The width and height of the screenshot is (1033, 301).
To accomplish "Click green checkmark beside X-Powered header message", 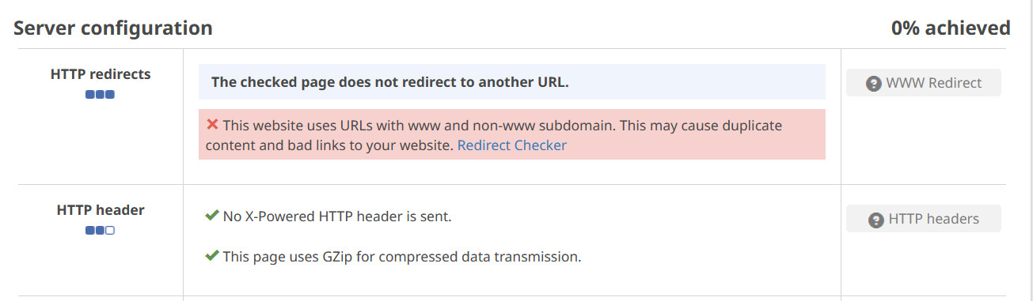I will click(x=212, y=216).
